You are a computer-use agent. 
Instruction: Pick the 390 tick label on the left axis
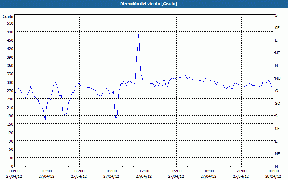click(10, 57)
